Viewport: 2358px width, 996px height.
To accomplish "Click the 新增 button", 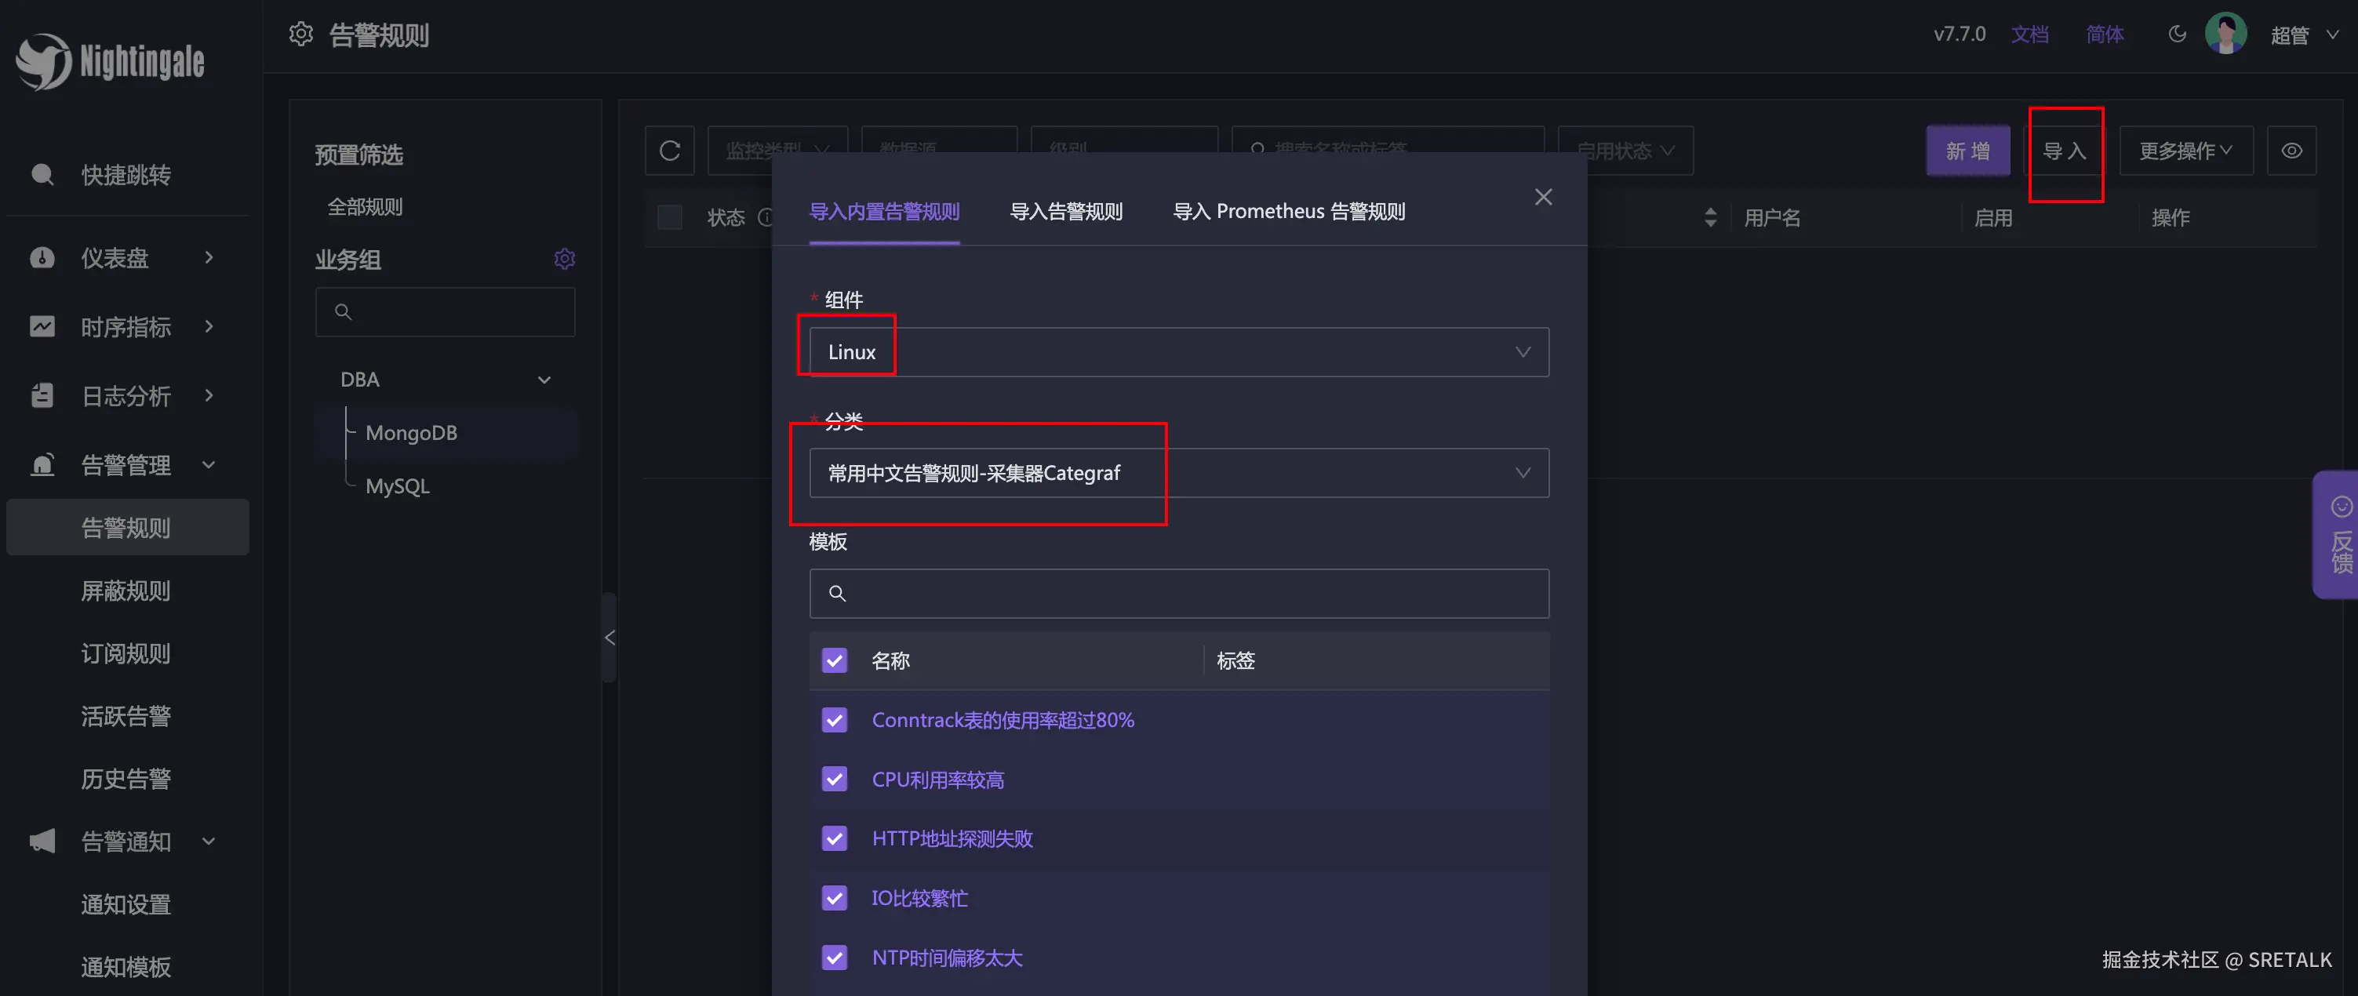I will (x=1968, y=150).
